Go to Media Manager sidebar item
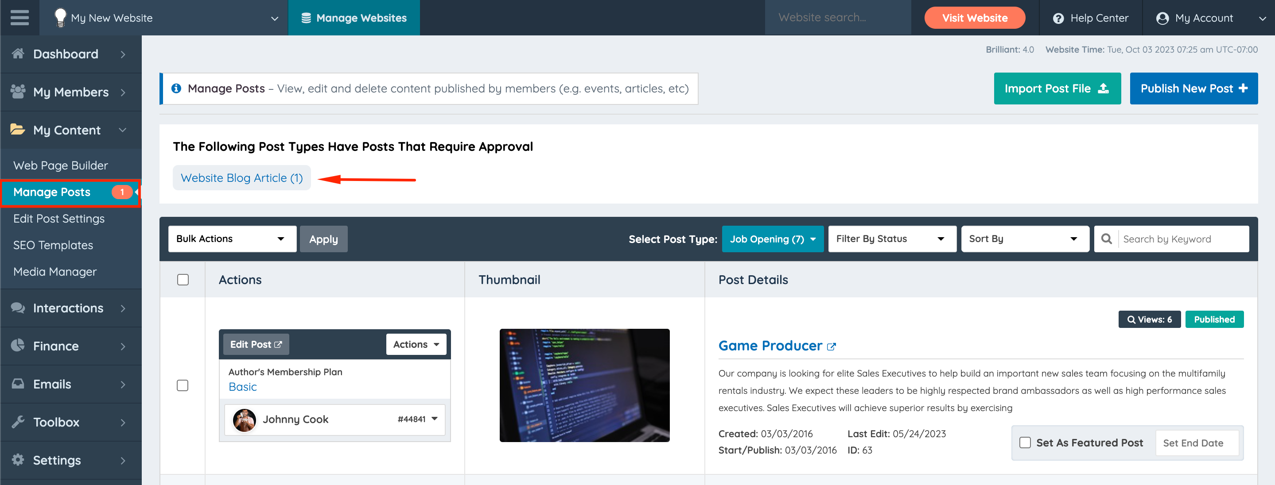Viewport: 1275px width, 485px height. click(55, 271)
